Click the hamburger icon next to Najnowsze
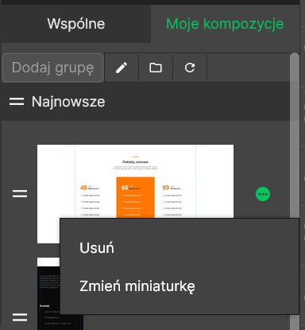This screenshot has height=330, width=305. coord(17,102)
